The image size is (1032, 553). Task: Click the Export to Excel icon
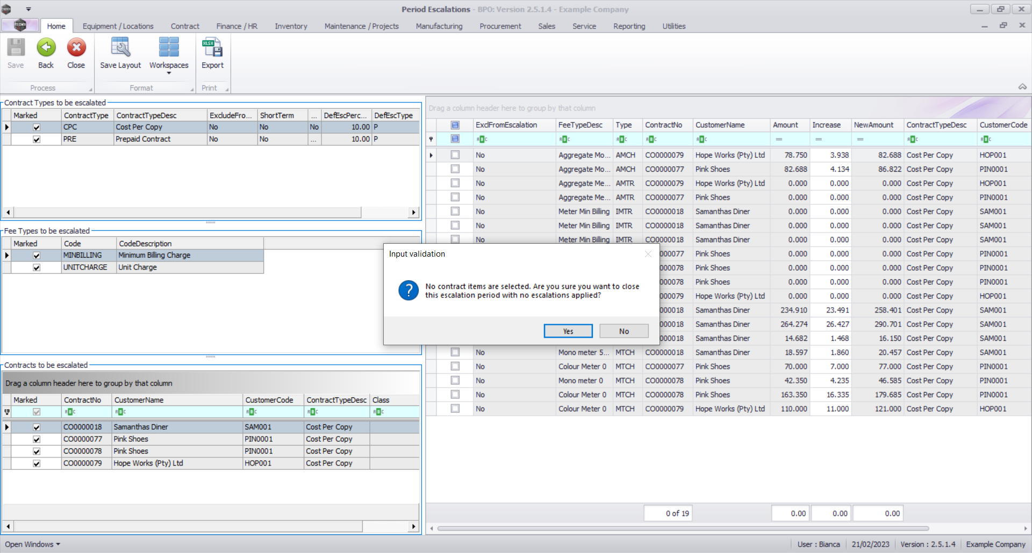point(212,48)
